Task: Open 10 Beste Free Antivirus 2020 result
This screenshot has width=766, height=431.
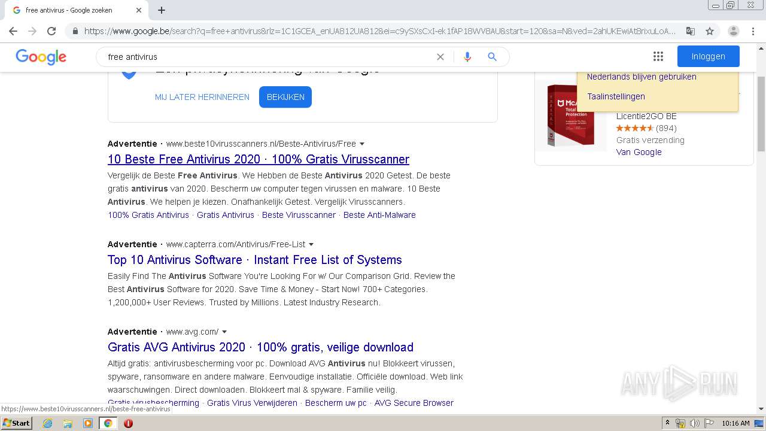Action: pos(259,159)
